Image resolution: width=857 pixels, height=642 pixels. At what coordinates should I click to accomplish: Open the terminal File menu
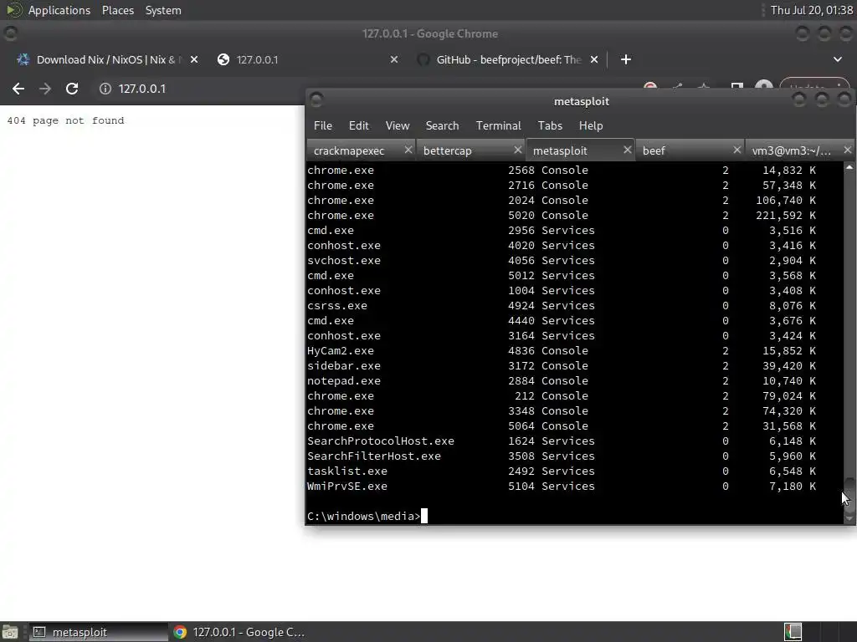[x=322, y=125]
